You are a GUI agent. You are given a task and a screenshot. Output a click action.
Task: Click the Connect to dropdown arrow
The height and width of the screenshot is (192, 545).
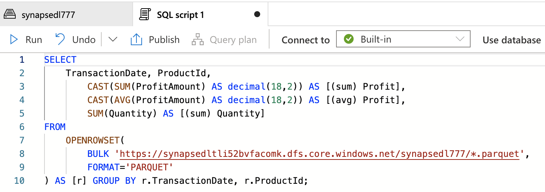coord(460,39)
